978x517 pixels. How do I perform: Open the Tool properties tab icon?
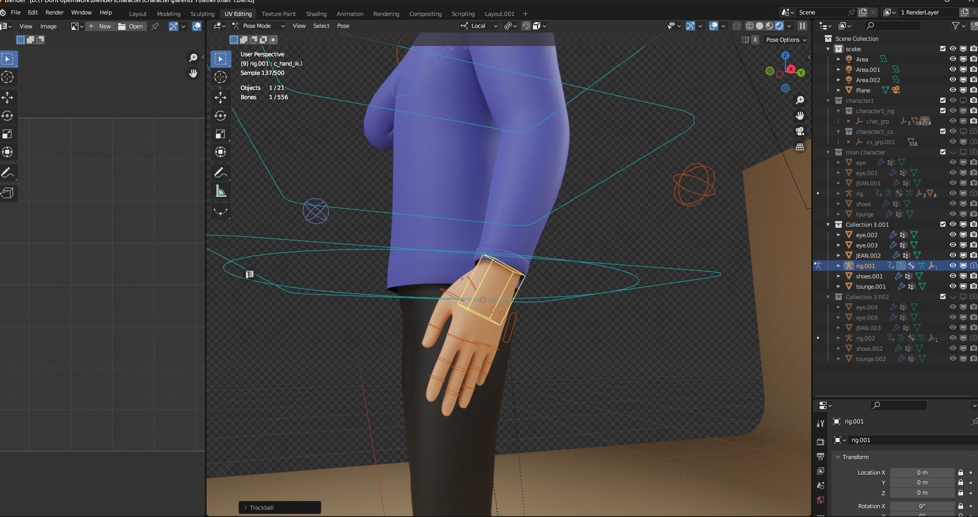[x=821, y=424]
